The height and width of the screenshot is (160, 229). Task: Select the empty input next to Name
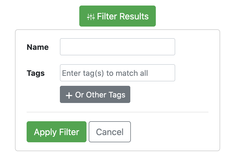point(118,47)
